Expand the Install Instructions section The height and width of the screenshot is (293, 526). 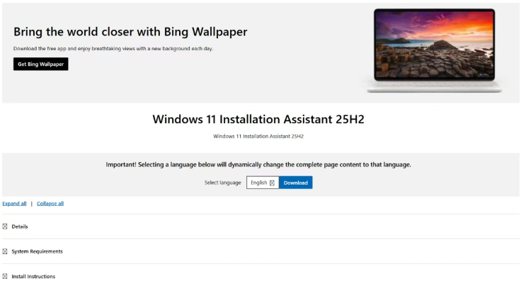[33, 276]
